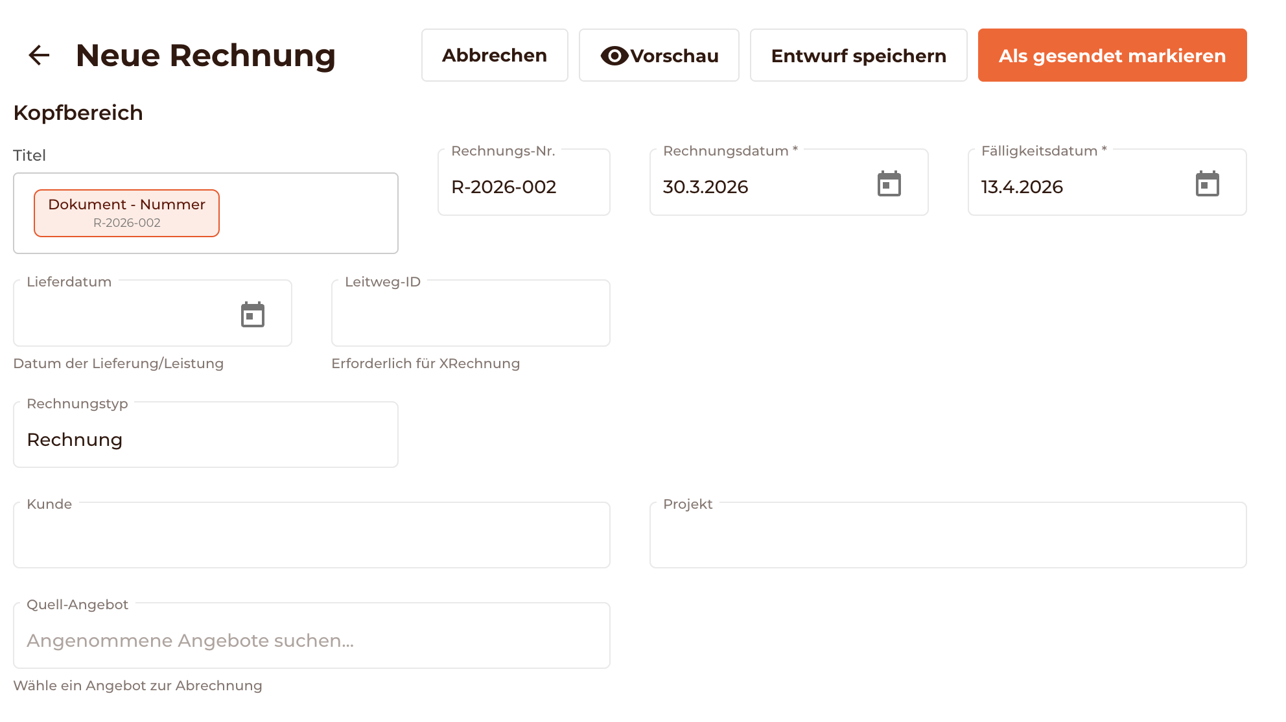Open the Vorschau preview
Viewport: 1286px width, 722px height.
click(674, 56)
